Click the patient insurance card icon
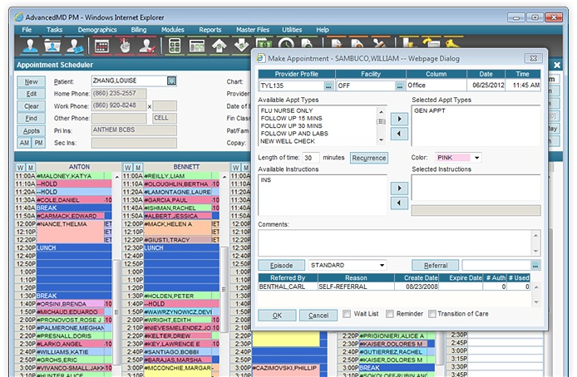The image size is (577, 377). 75,46
